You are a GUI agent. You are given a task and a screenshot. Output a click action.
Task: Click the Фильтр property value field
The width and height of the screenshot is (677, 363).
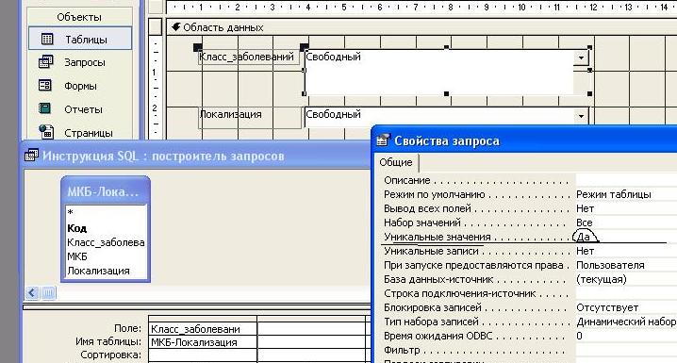[x=626, y=350]
